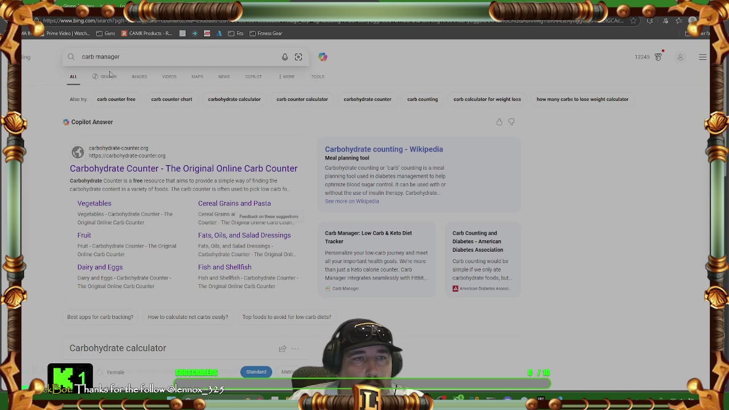Select the Female gender option
Image resolution: width=729 pixels, height=410 pixels.
(111, 372)
